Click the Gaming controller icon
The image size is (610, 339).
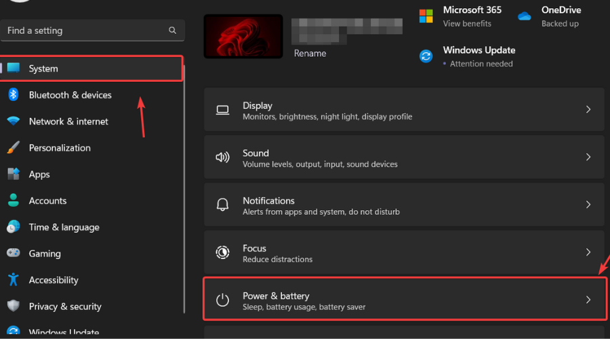tap(13, 254)
